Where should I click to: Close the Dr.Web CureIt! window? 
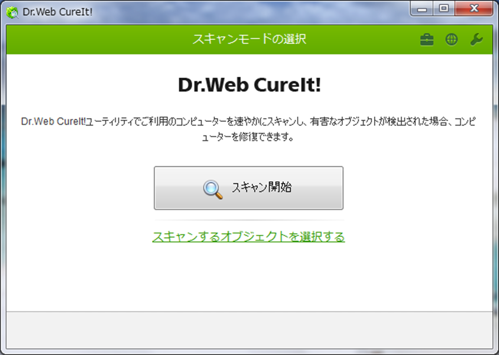coord(474,9)
